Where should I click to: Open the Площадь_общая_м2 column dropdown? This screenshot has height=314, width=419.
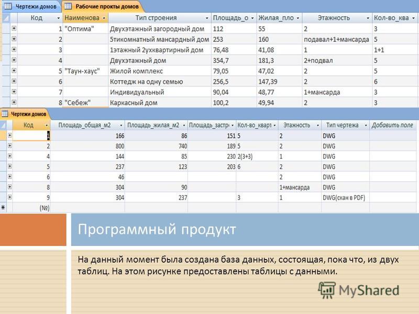point(121,125)
